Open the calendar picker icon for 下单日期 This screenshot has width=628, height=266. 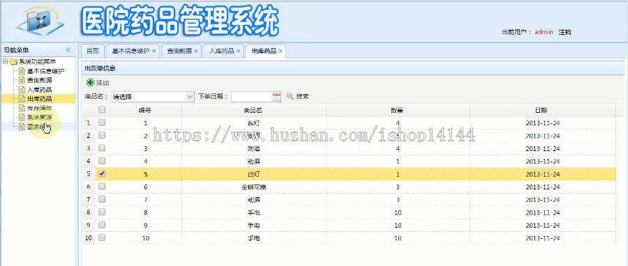tap(276, 96)
